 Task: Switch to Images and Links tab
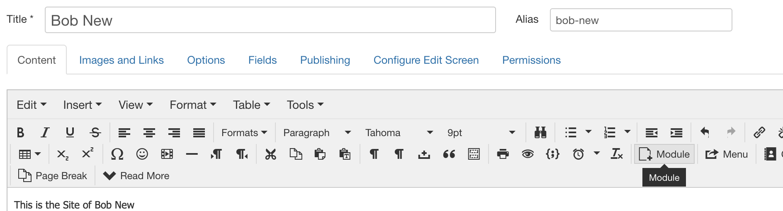click(x=122, y=60)
